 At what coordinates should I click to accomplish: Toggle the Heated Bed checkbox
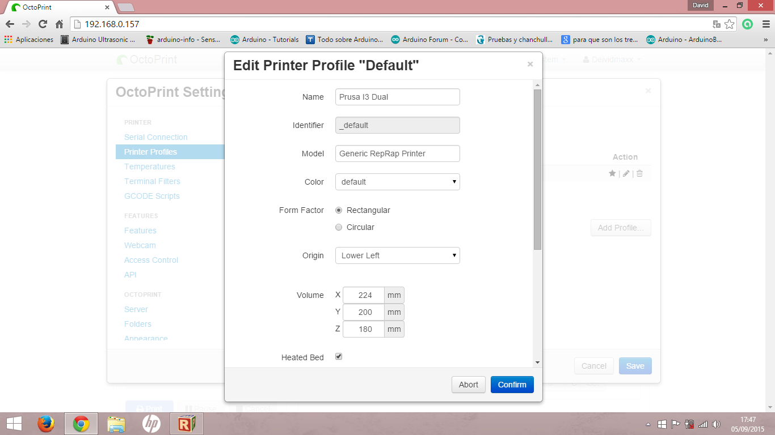(x=339, y=356)
